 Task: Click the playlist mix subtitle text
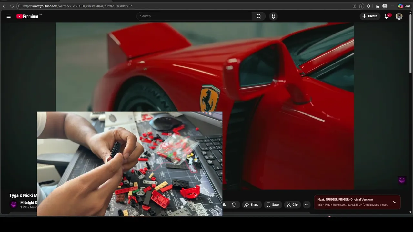(353, 205)
